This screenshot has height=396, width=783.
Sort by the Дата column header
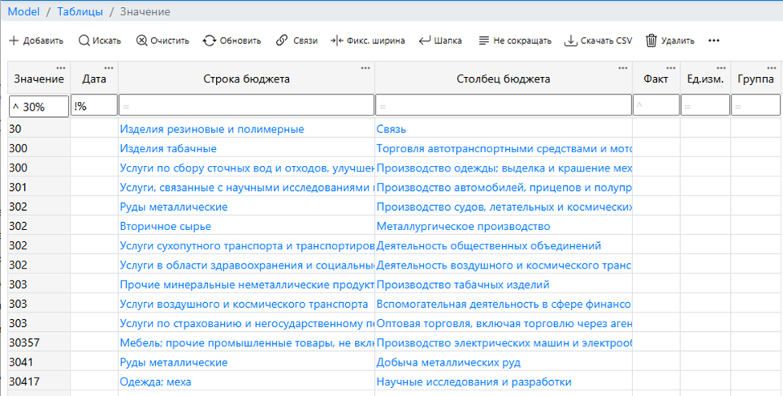[94, 79]
